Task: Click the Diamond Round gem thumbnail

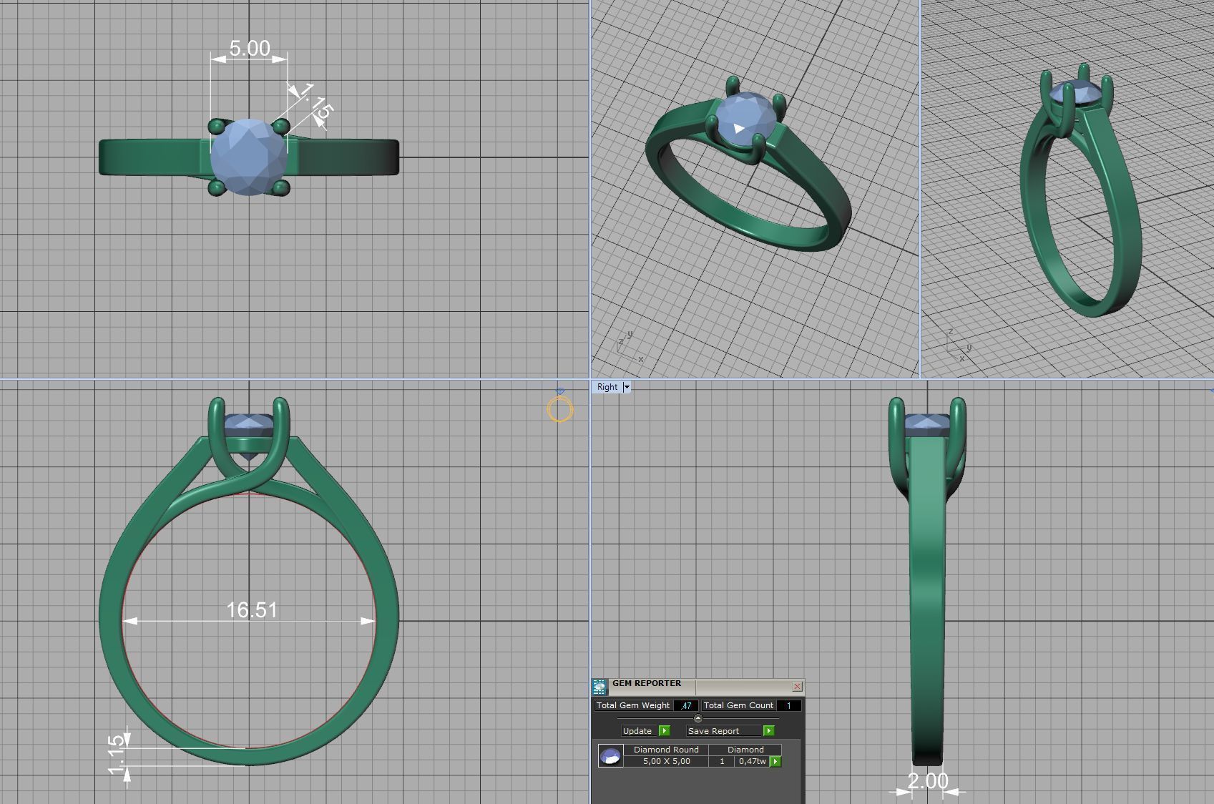Action: click(x=610, y=756)
